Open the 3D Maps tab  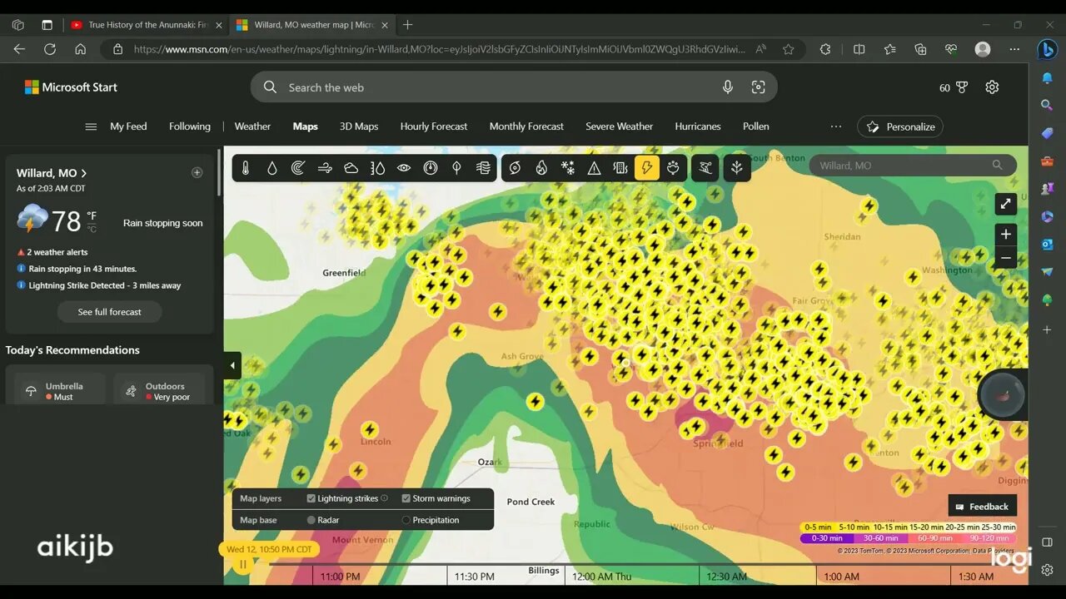(359, 126)
